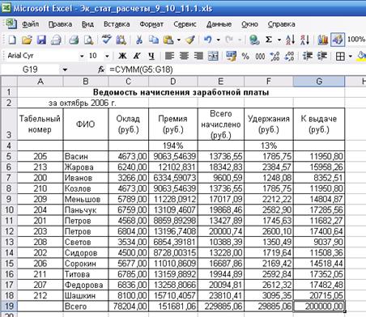Click the Print icon
366x317 pixels.
point(74,40)
